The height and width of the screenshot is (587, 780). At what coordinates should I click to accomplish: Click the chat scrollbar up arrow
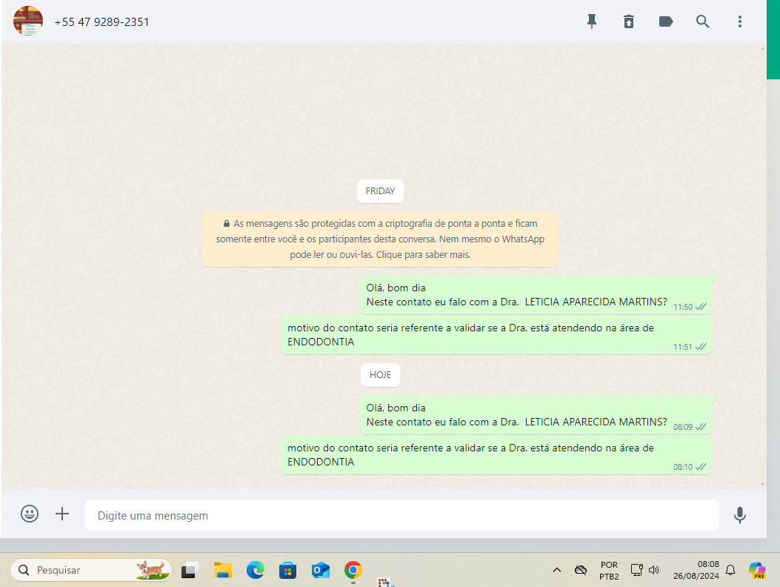[x=762, y=49]
